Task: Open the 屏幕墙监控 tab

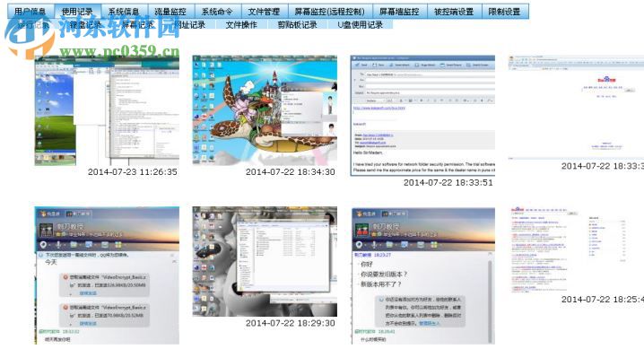Action: coord(399,12)
